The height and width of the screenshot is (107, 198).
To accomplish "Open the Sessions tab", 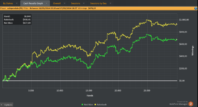I will tap(76, 3).
